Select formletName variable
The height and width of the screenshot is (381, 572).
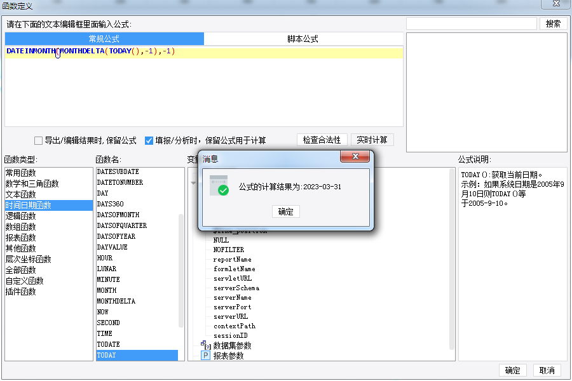click(x=234, y=269)
